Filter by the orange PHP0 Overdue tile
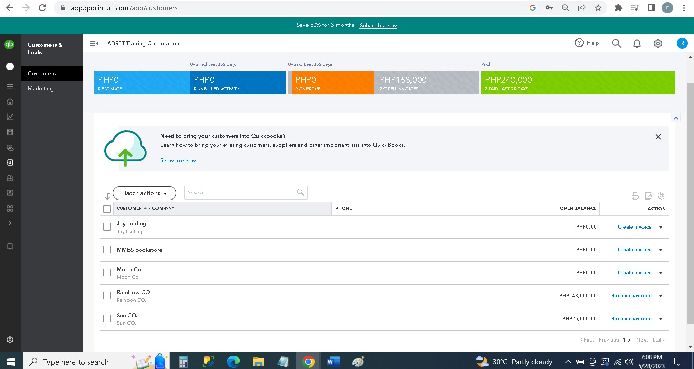The width and height of the screenshot is (694, 369). point(332,83)
